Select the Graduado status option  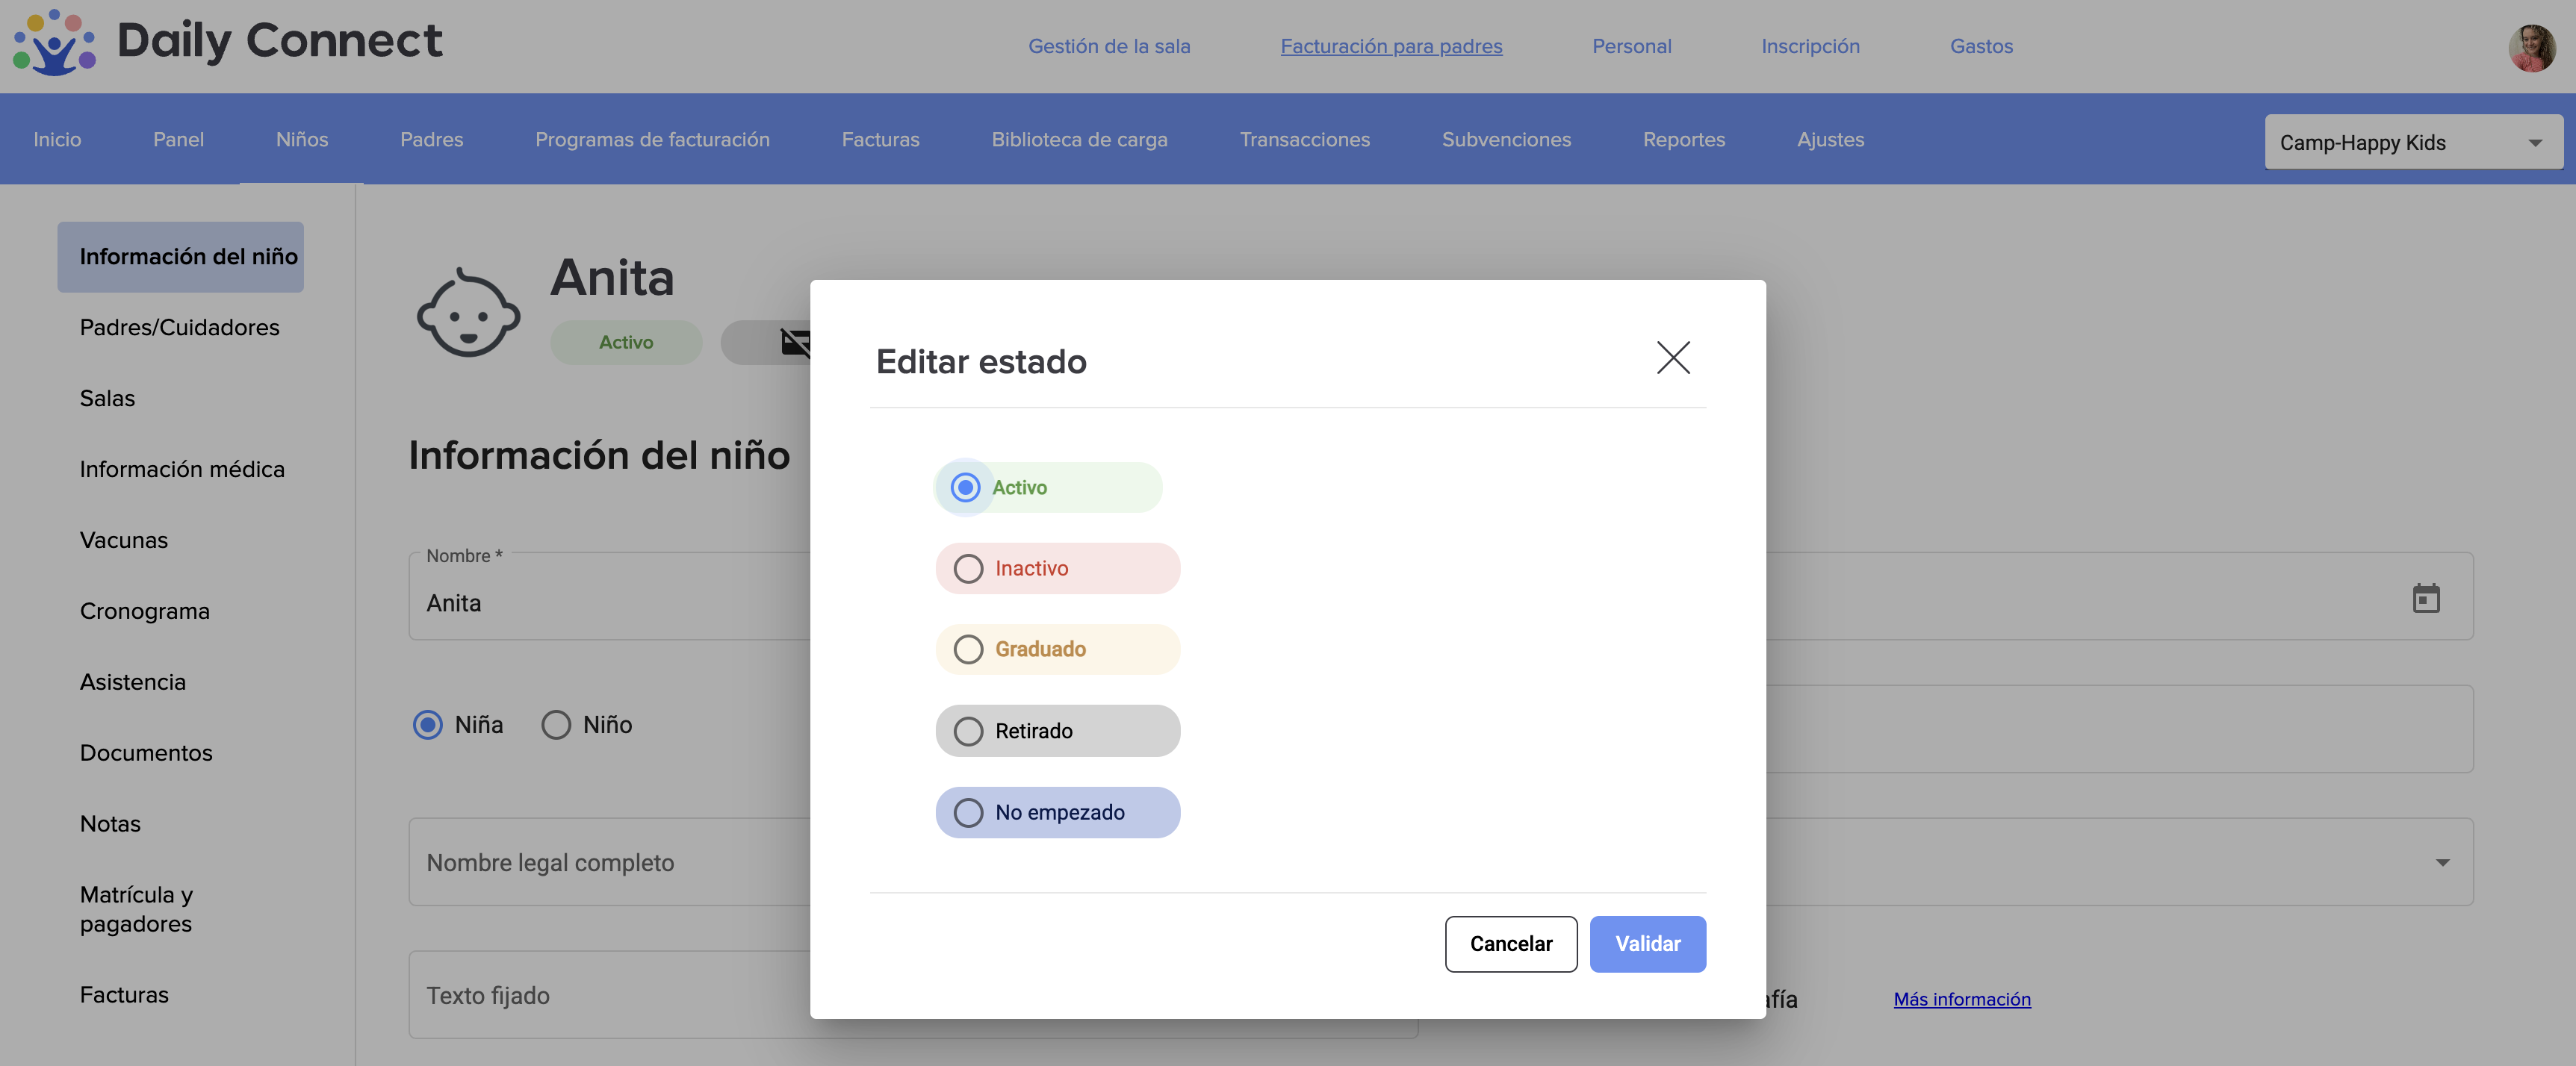click(968, 649)
